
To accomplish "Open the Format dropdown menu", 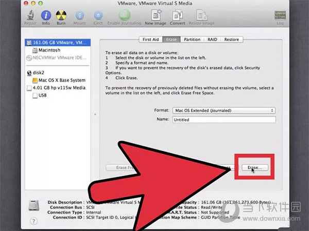I will click(224, 110).
